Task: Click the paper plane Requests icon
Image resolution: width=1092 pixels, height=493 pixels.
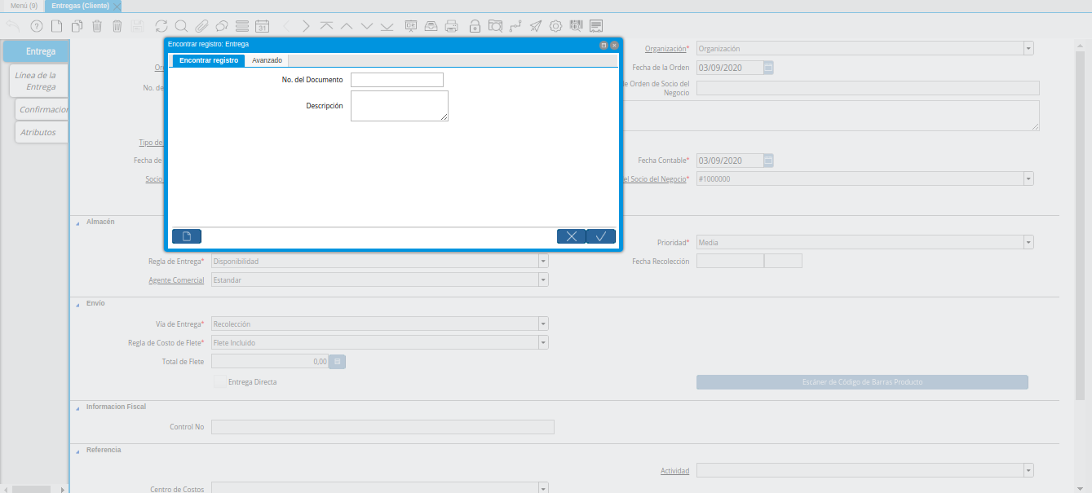Action: (536, 26)
